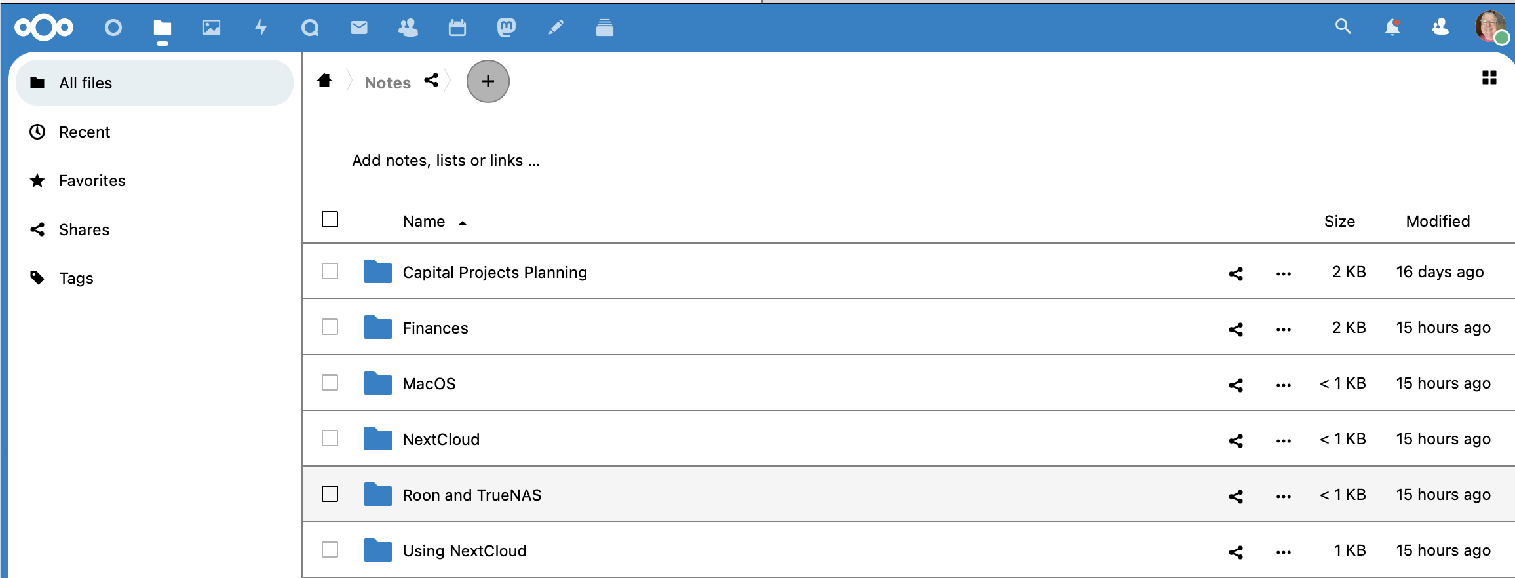Open the new file plus menu
Screen dimensions: 1515x578
(488, 81)
